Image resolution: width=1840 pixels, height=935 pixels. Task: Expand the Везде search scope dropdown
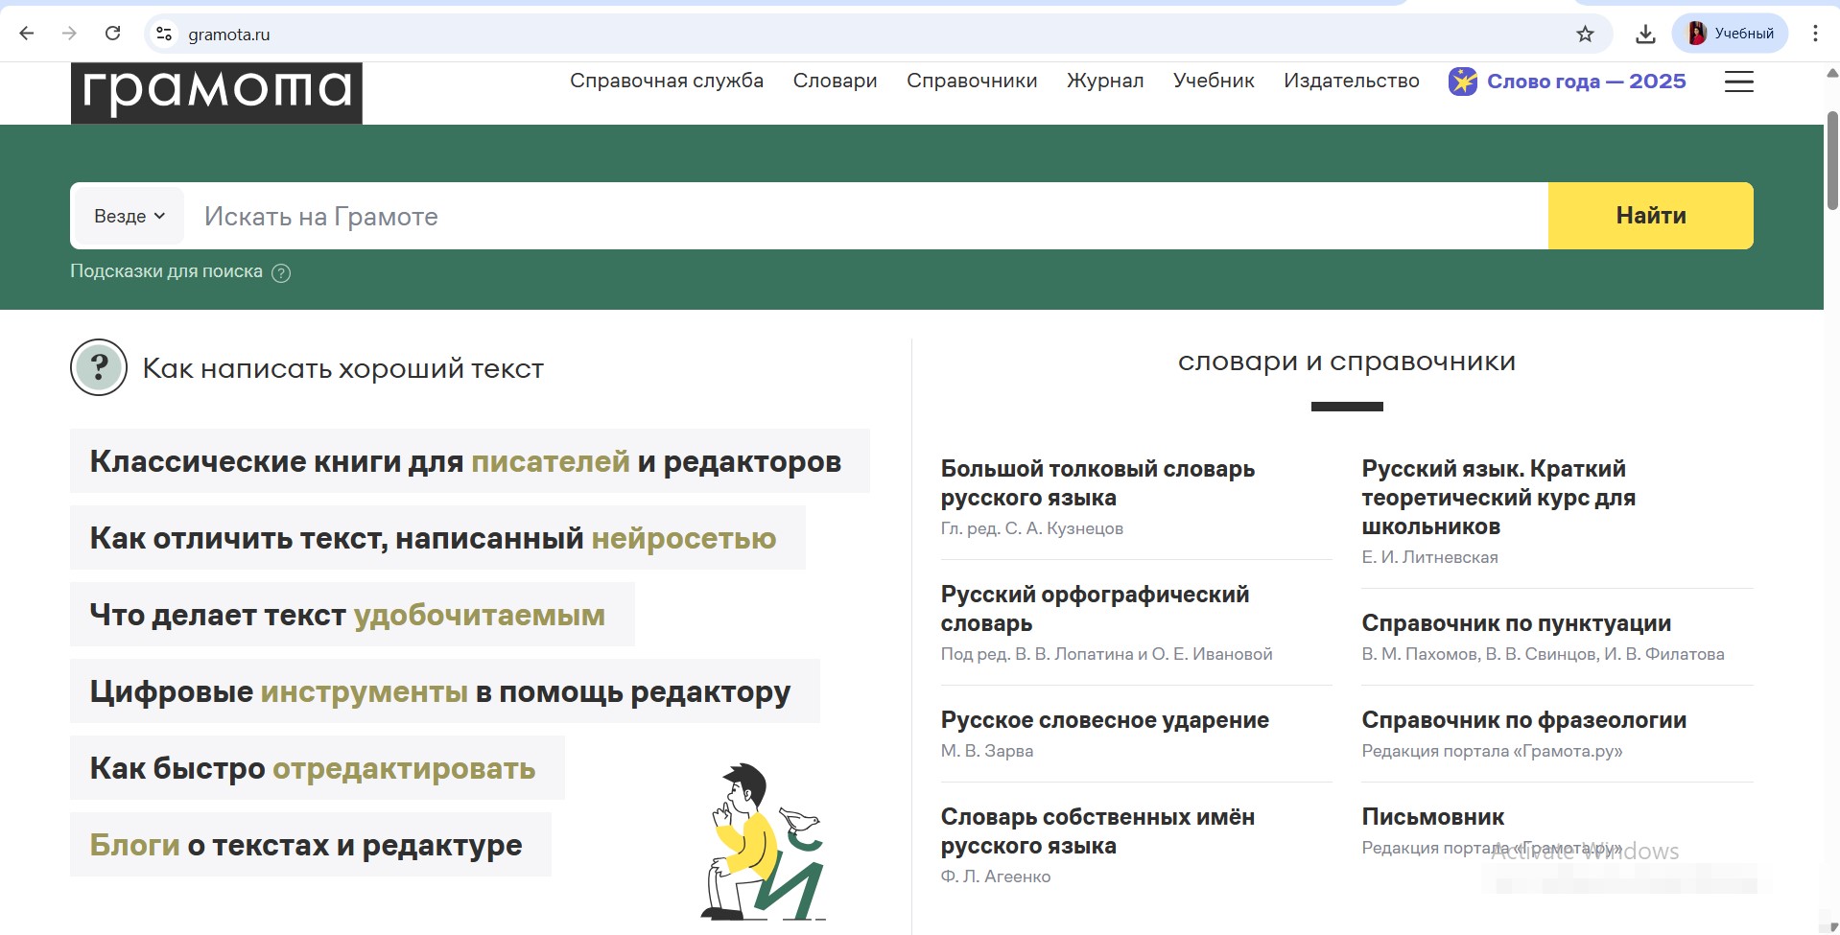(129, 217)
